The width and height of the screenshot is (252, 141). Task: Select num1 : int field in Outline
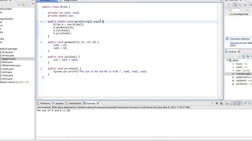241,64
